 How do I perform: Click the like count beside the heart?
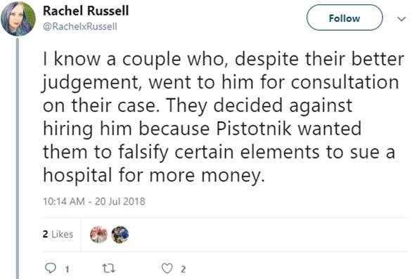[183, 269]
